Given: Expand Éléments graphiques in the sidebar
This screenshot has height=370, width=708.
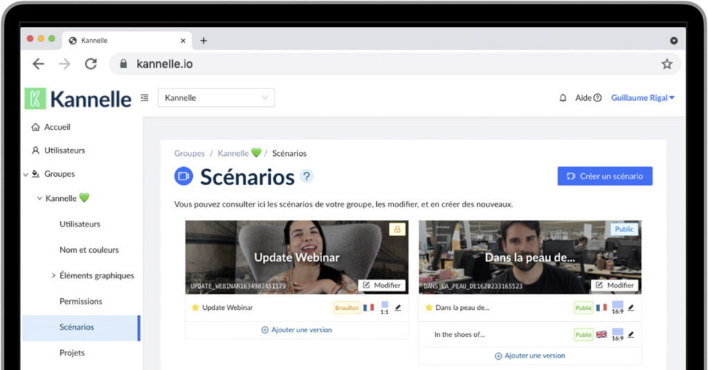Looking at the screenshot, I should click(x=54, y=275).
